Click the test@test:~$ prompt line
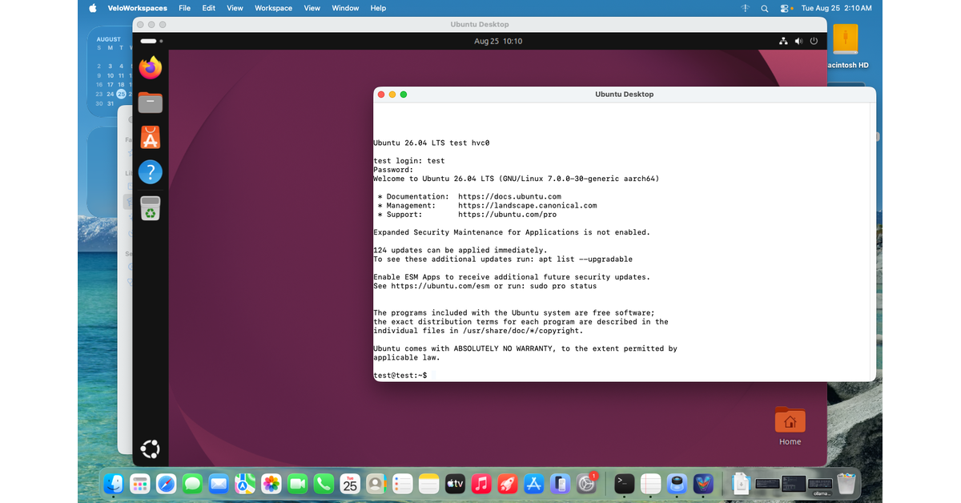The image size is (961, 503). (400, 376)
